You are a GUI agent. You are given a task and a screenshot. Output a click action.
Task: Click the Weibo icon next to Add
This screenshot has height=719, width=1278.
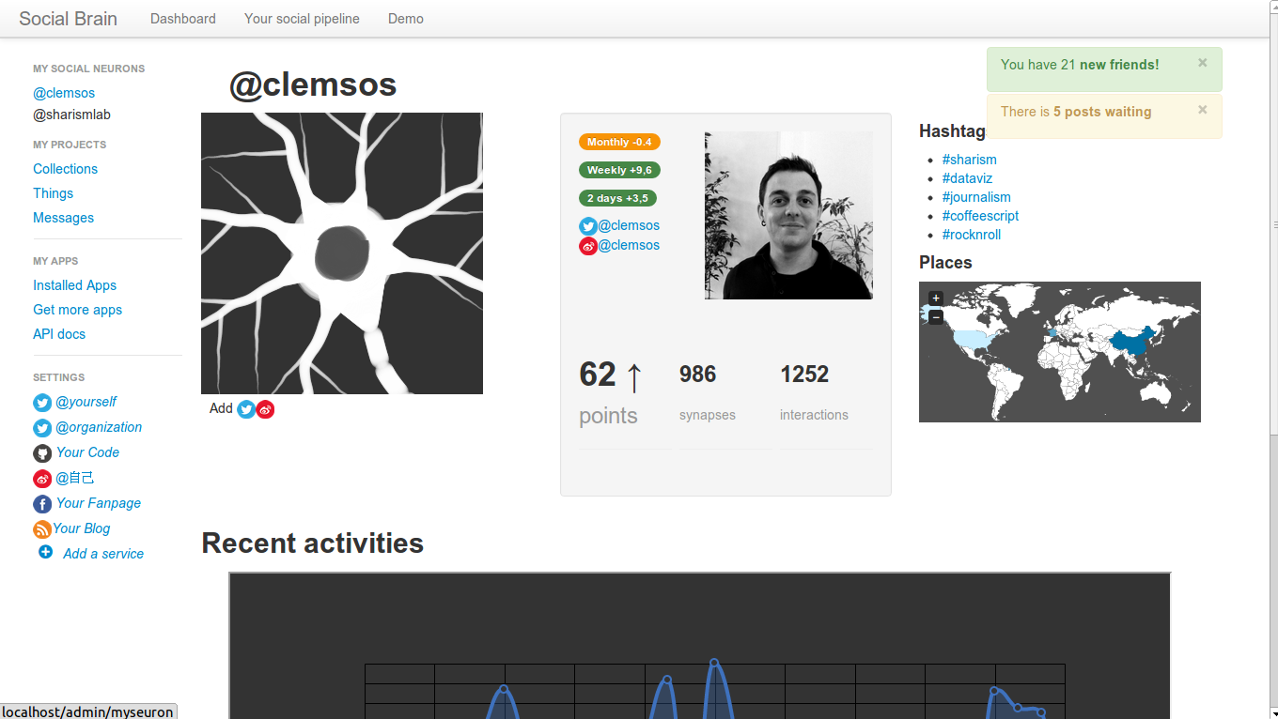265,409
